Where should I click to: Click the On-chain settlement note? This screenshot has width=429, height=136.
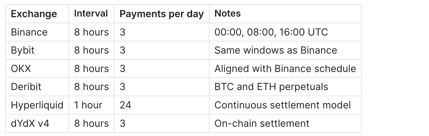pyautogui.click(x=262, y=123)
